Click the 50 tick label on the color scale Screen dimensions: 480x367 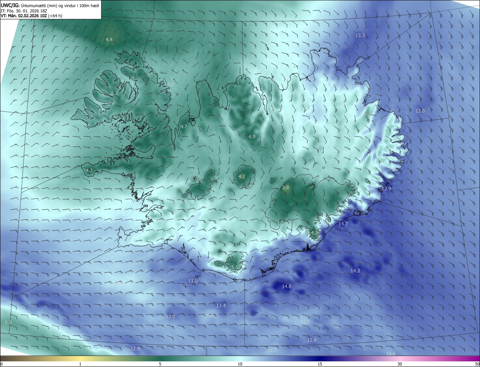coord(477,364)
